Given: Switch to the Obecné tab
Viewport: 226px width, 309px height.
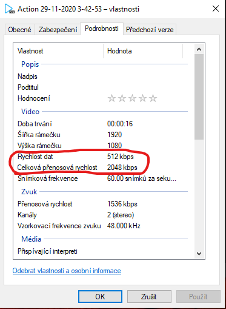Looking at the screenshot, I should 19,30.
